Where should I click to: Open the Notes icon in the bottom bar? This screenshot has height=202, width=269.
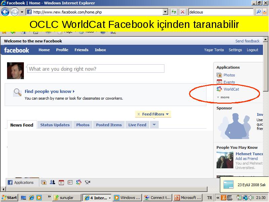70,182
